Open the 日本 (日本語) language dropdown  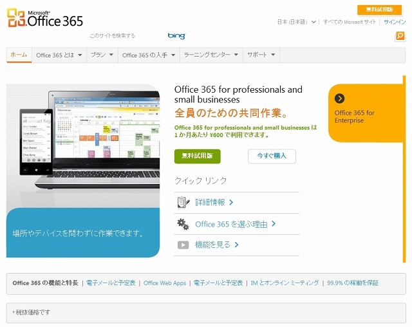(x=297, y=22)
